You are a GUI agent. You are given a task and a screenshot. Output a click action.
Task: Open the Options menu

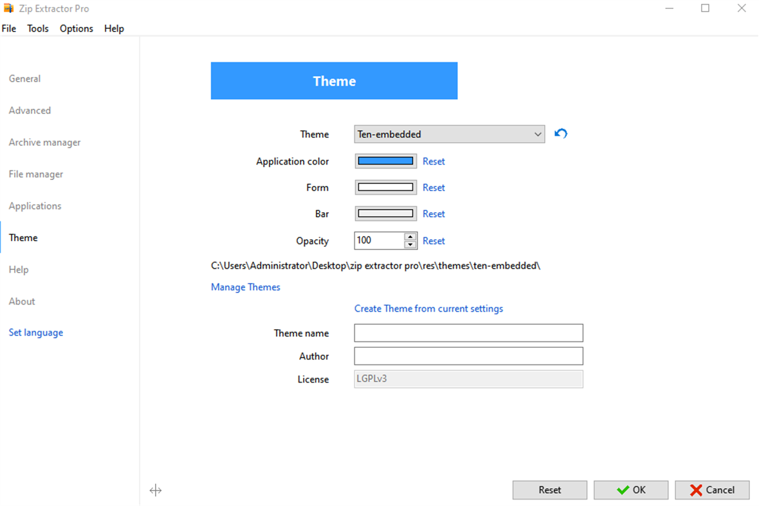[x=76, y=28]
